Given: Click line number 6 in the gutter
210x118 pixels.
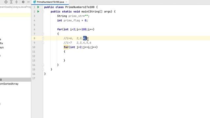Looking at the screenshot, I should 34,29.
